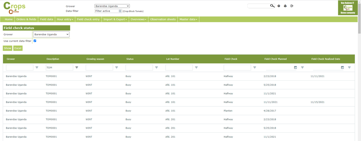Expand the Hour entry menu
This screenshot has width=361, height=141.
tap(66, 19)
